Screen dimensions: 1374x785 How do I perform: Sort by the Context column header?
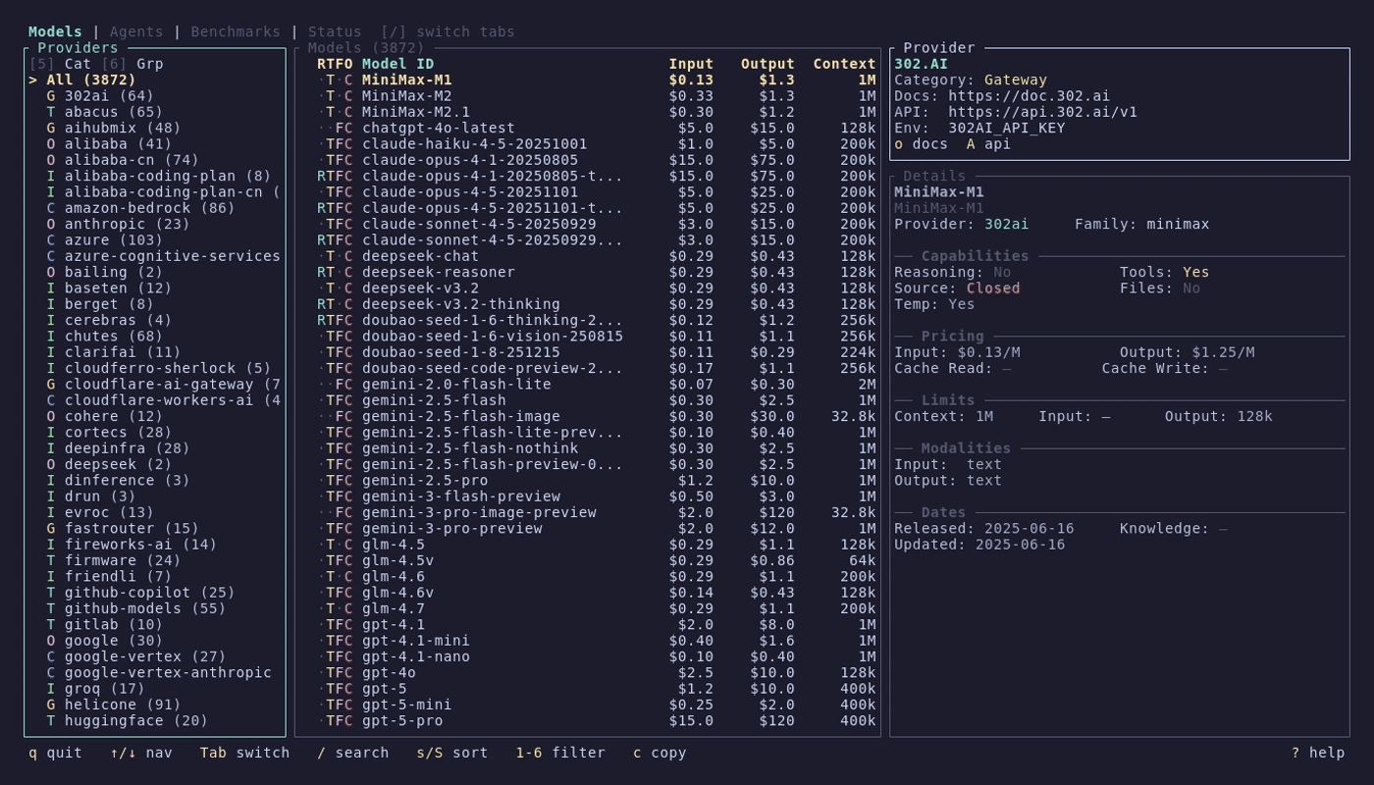click(844, 64)
